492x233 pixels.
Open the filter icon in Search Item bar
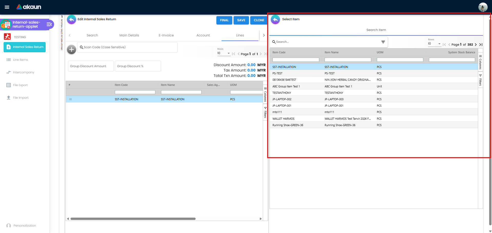383,42
